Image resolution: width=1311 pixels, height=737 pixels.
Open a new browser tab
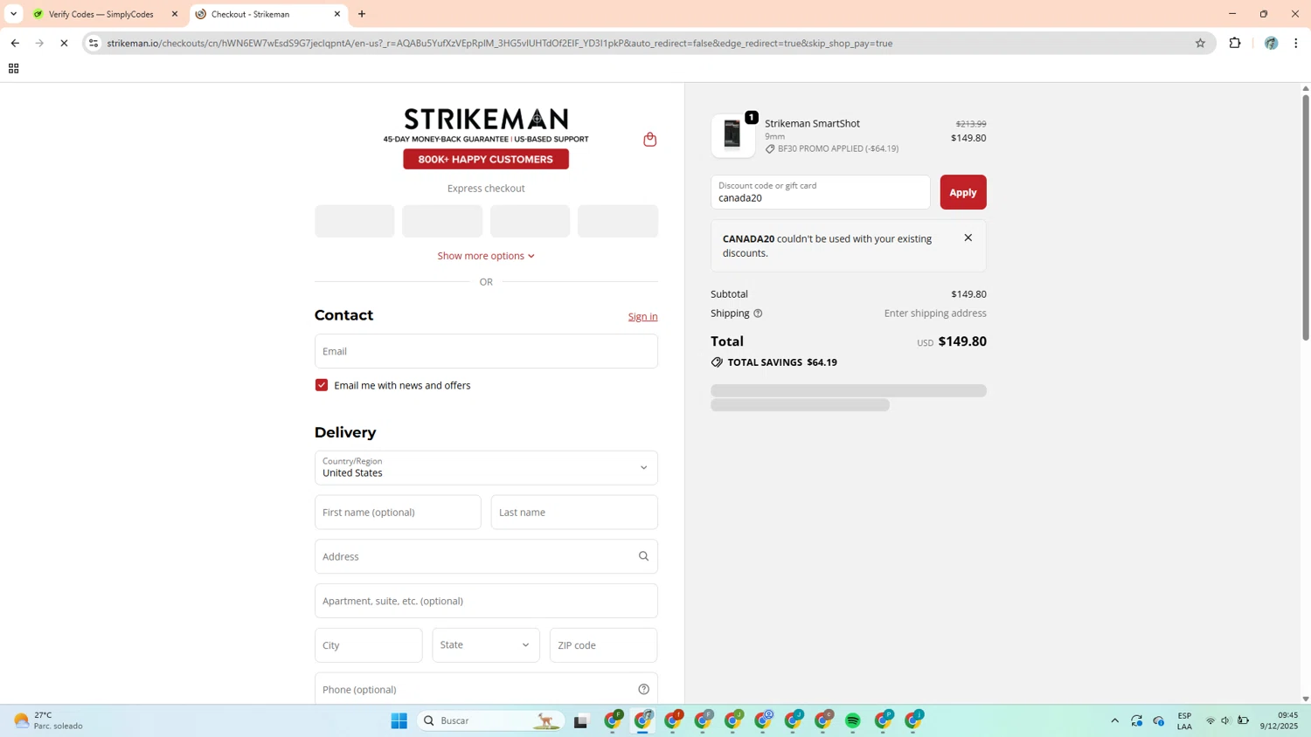[362, 14]
